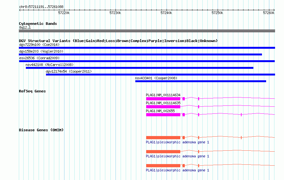
Task: Click the nsv433401 (Cooper2008) variant bar
Action: [x=201, y=81]
